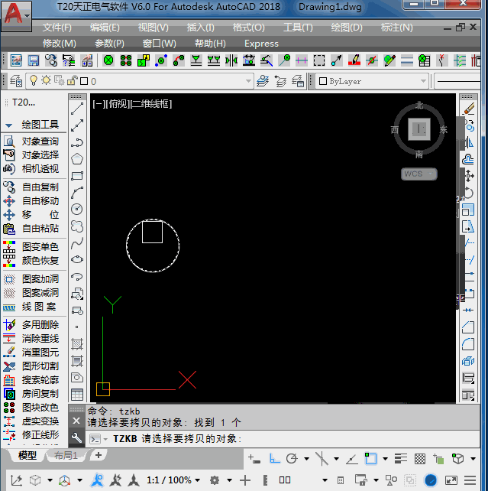
Task: Click the Save floppy disk icon
Action: click(34, 60)
